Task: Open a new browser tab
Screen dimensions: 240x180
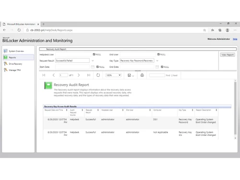Action: (44, 24)
